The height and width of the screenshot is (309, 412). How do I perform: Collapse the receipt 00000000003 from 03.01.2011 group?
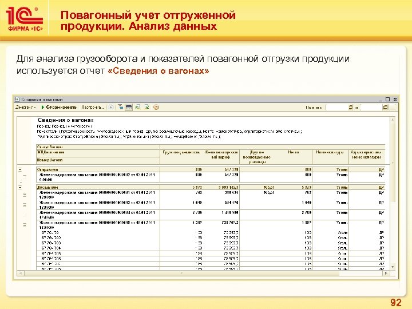[x=25, y=205]
